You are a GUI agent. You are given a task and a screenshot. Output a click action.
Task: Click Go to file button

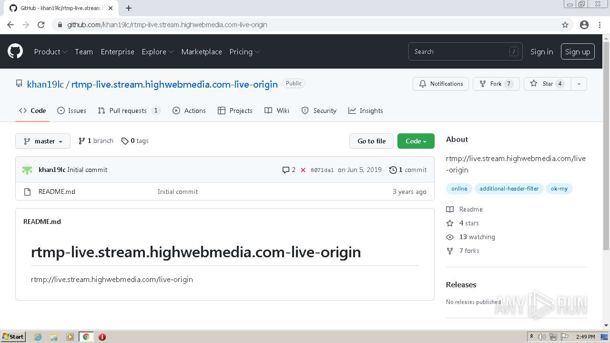[x=372, y=141]
